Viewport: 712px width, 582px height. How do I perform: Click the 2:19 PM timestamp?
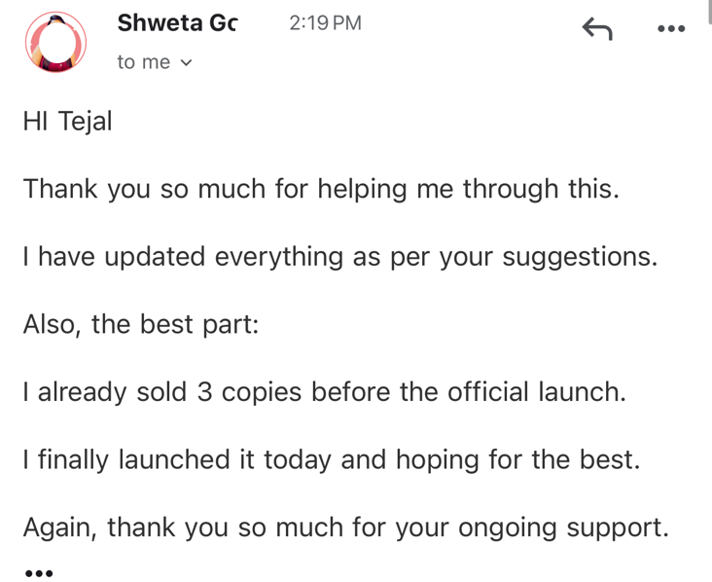[325, 22]
